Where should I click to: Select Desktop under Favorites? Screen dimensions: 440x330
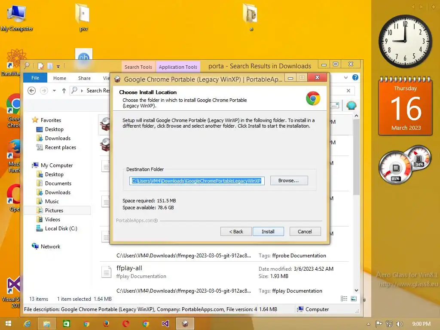pyautogui.click(x=54, y=129)
